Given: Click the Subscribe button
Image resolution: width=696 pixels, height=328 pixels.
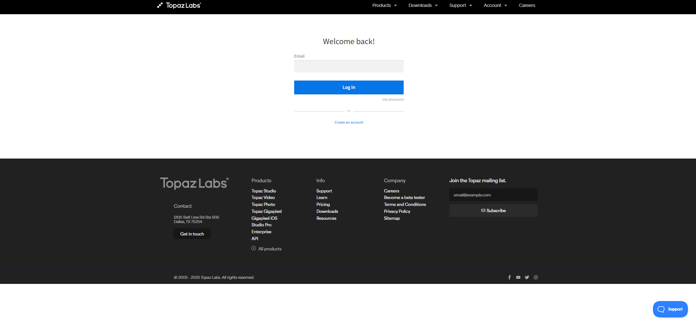Looking at the screenshot, I should pyautogui.click(x=493, y=211).
